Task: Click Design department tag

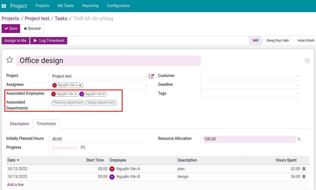Action: [101, 103]
